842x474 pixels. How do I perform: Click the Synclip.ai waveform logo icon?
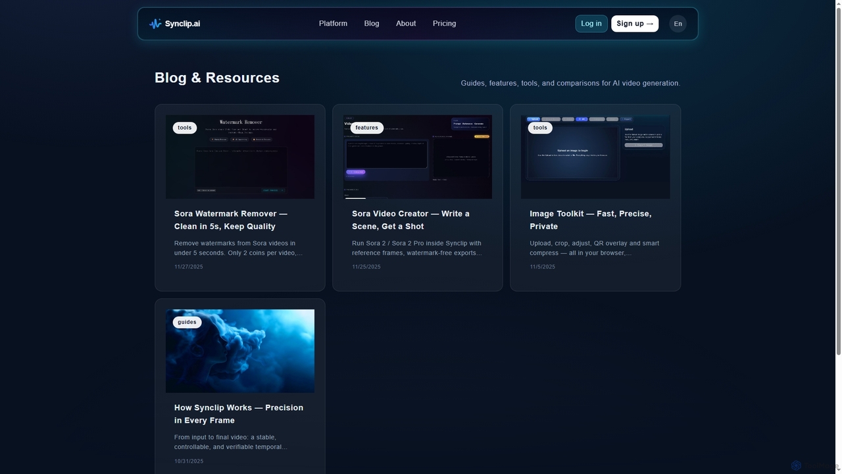click(x=155, y=24)
